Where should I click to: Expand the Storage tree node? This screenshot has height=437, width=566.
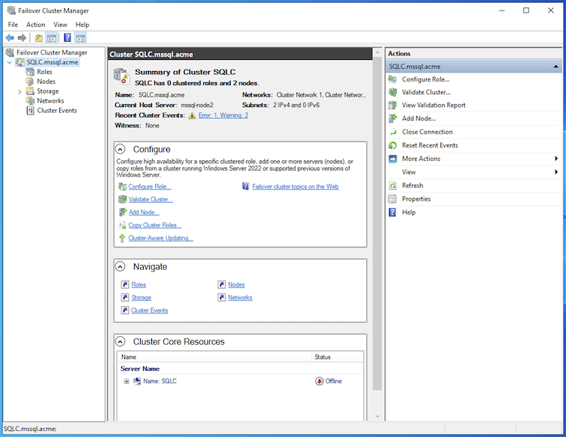tap(19, 91)
